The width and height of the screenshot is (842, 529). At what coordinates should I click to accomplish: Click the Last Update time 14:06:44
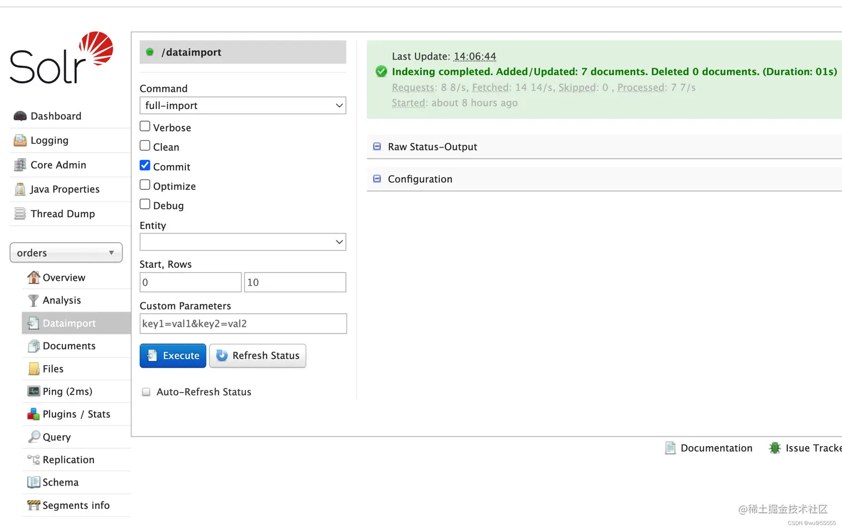[475, 56]
